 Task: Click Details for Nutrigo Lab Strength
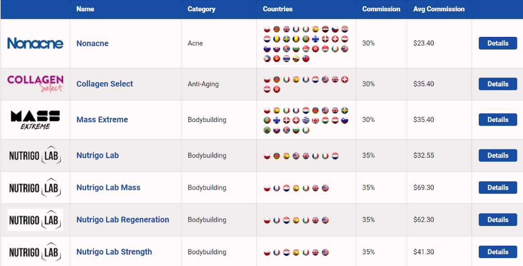pyautogui.click(x=497, y=252)
